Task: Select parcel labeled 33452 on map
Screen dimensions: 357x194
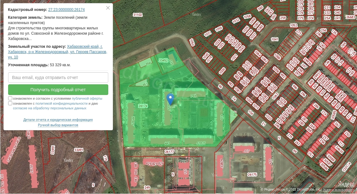Action: (x=163, y=60)
